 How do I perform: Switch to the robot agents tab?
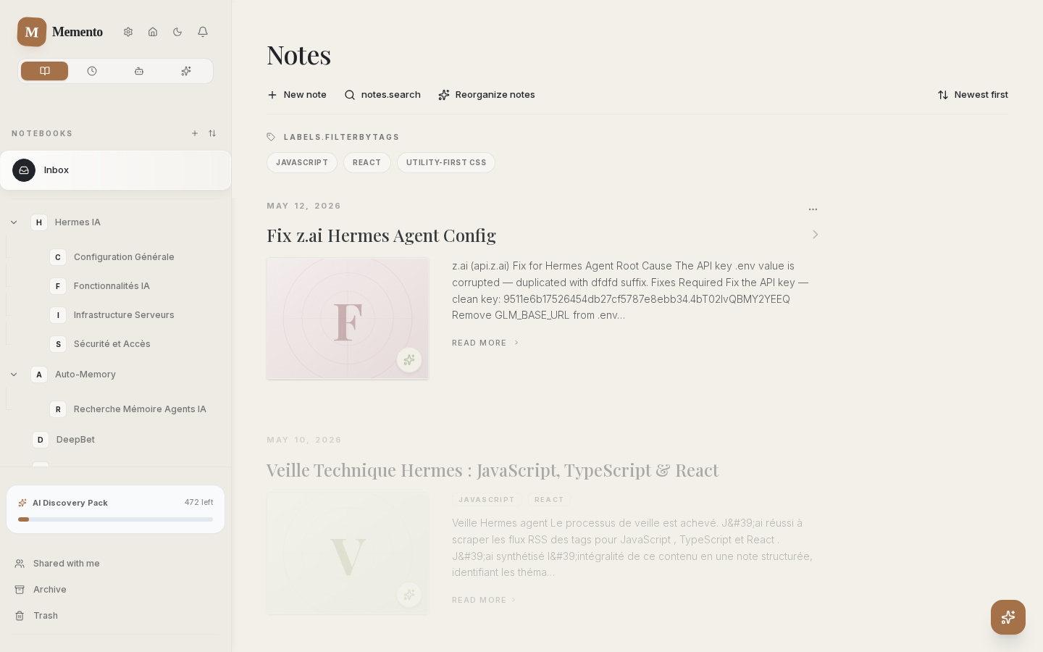click(139, 71)
